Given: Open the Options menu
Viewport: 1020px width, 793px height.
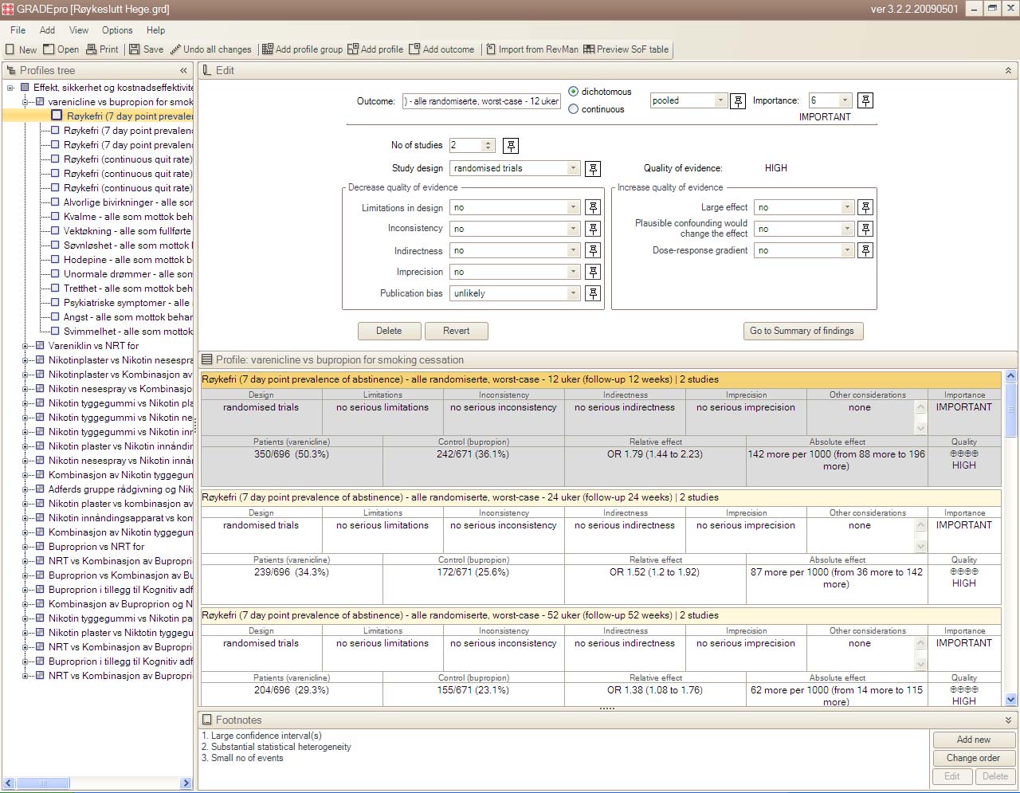Looking at the screenshot, I should [117, 30].
